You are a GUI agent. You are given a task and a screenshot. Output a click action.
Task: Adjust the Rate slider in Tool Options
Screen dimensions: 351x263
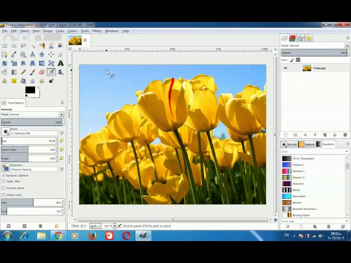click(33, 203)
